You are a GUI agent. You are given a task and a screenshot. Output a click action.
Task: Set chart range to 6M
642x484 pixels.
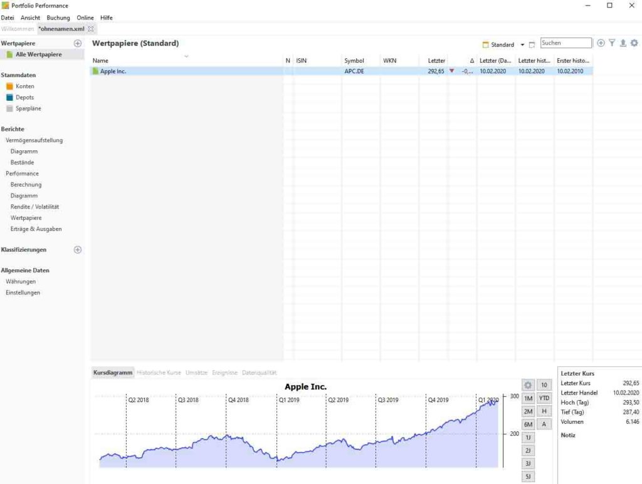click(x=528, y=425)
